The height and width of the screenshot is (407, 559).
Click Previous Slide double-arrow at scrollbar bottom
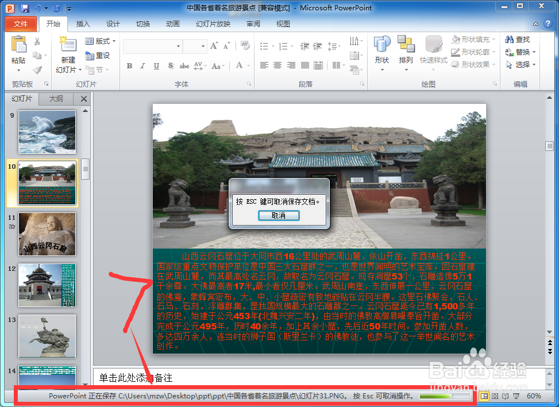point(550,343)
